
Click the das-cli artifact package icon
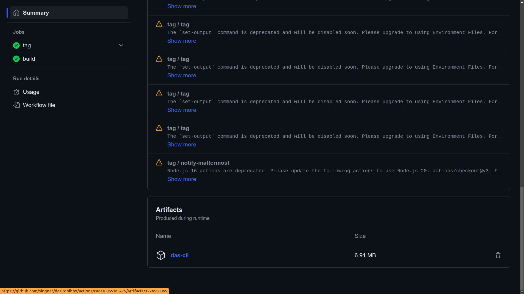pyautogui.click(x=160, y=256)
